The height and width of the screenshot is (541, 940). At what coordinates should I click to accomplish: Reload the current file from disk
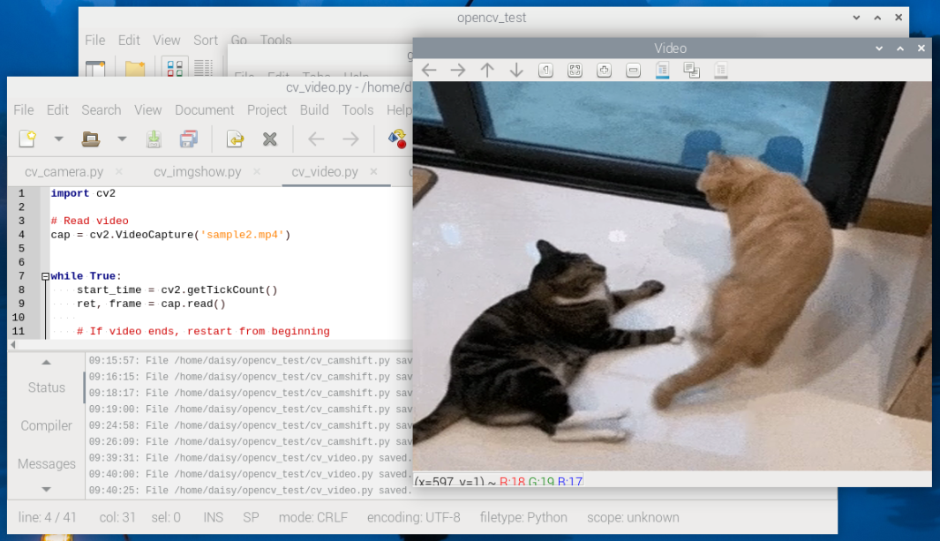point(235,139)
